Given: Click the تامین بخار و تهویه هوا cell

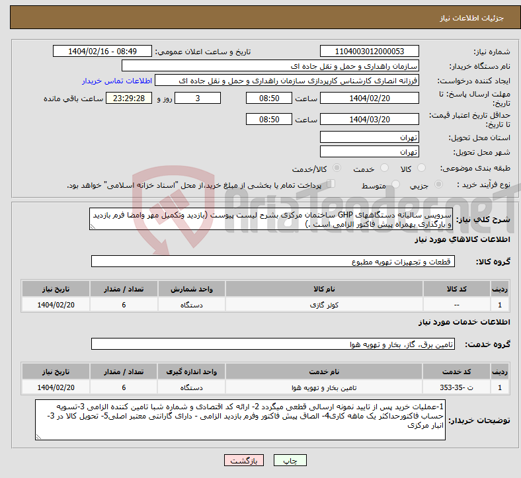Looking at the screenshot, I should point(324,387).
